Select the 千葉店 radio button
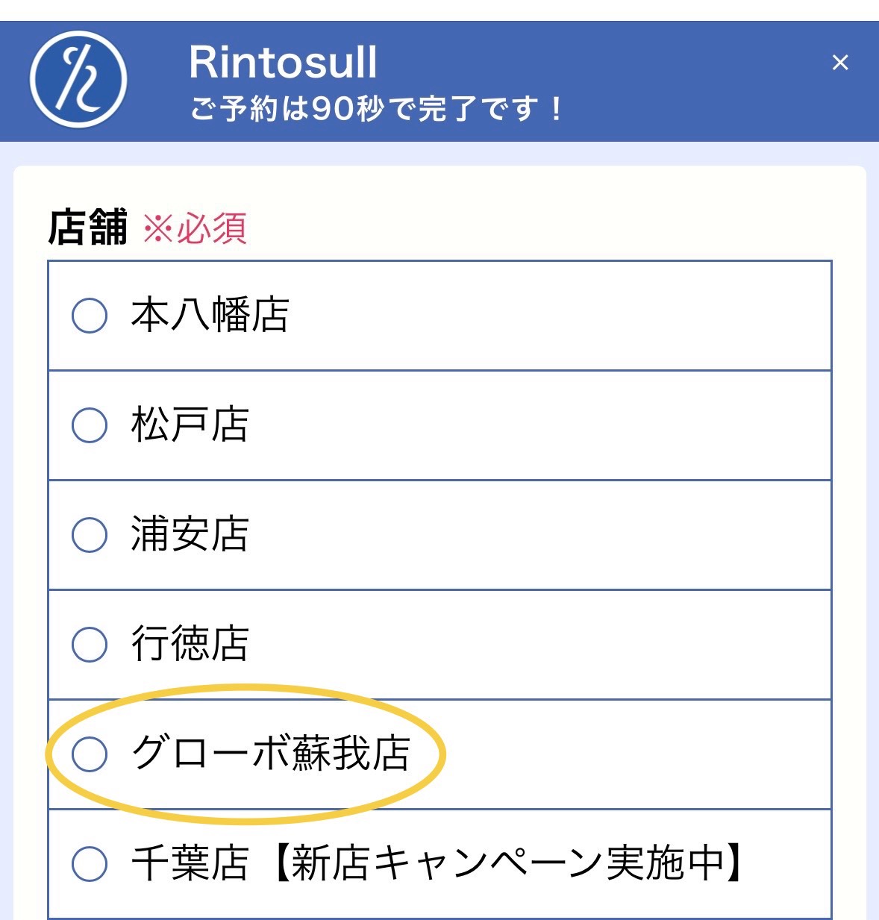The width and height of the screenshot is (879, 920). pyautogui.click(x=90, y=863)
